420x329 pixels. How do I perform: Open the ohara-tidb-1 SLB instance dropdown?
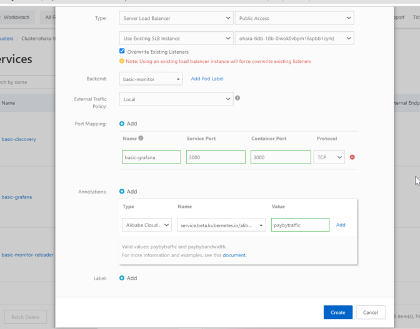pos(294,38)
